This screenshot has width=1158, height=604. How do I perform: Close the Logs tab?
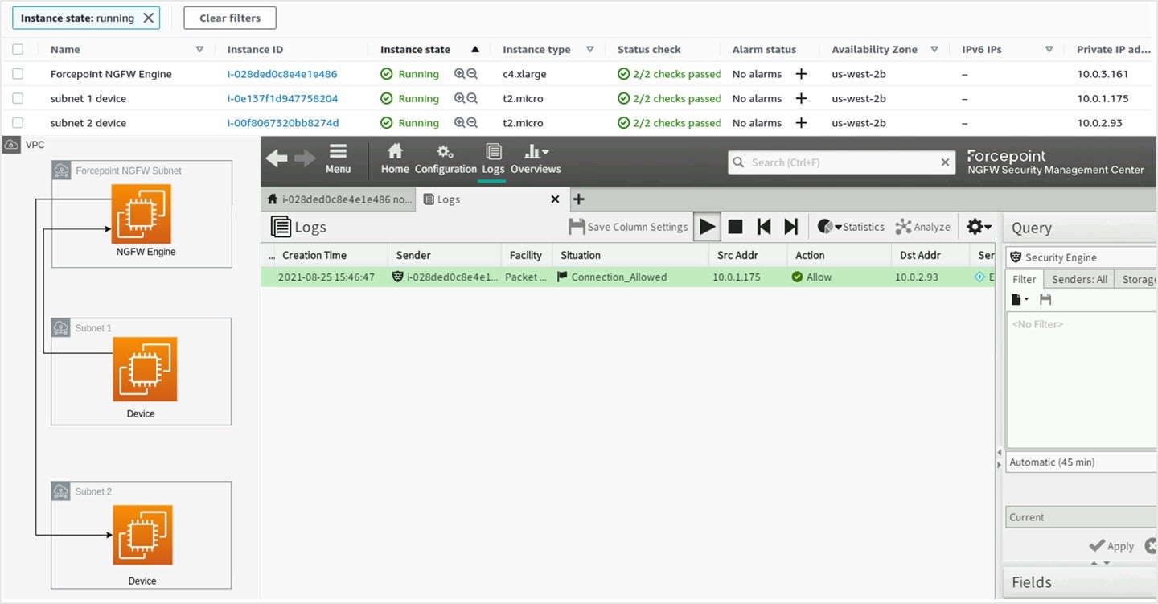coord(555,199)
